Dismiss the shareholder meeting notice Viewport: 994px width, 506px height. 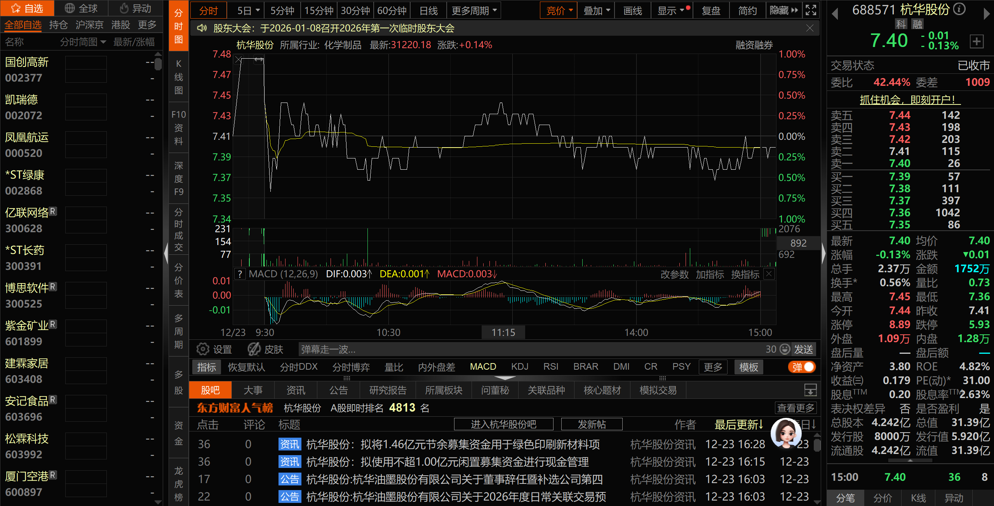809,28
